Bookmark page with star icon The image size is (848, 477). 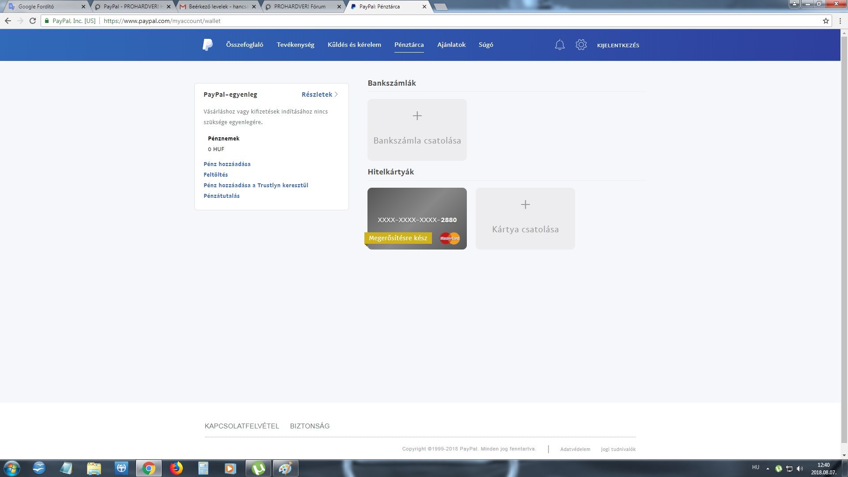825,21
